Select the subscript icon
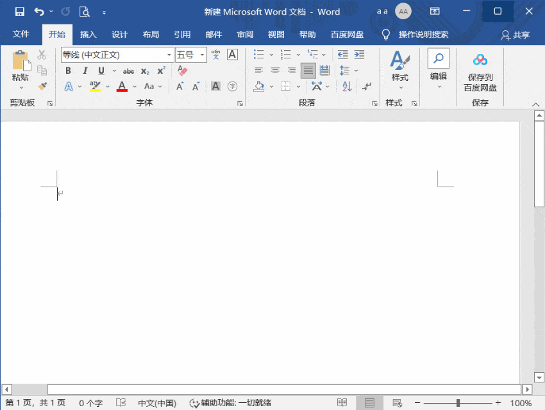Screen dimensions: 545x410 pos(144,71)
